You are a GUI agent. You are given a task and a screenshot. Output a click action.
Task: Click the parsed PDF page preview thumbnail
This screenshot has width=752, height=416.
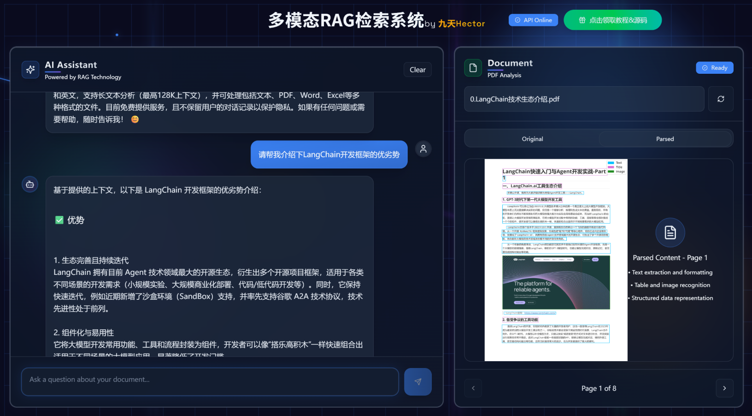[556, 260]
